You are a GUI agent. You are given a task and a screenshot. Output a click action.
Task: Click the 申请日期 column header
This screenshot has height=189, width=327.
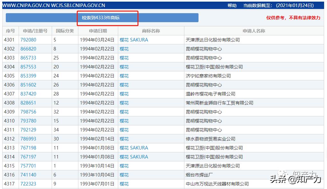98,31
